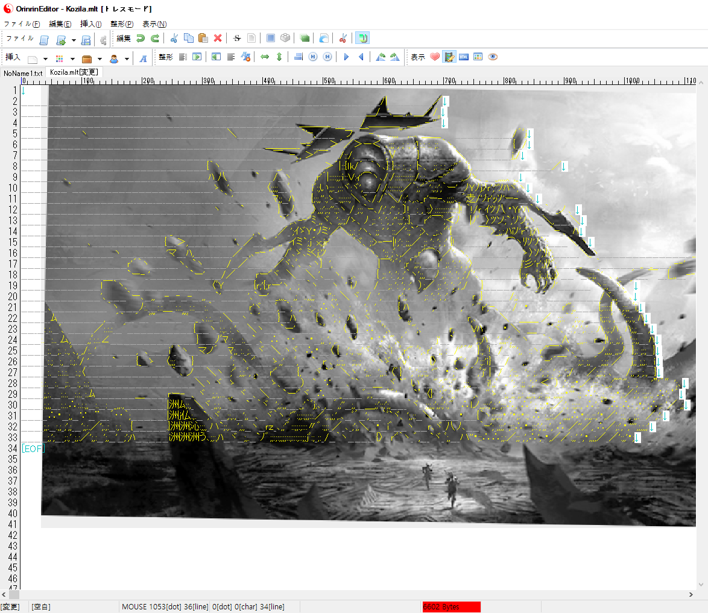Screen dimensions: 708x613
Task: Click the blue italic A font icon
Action: [x=143, y=58]
